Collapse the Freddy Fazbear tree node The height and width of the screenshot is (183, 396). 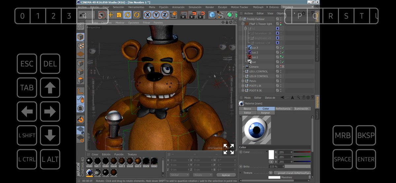(x=241, y=19)
